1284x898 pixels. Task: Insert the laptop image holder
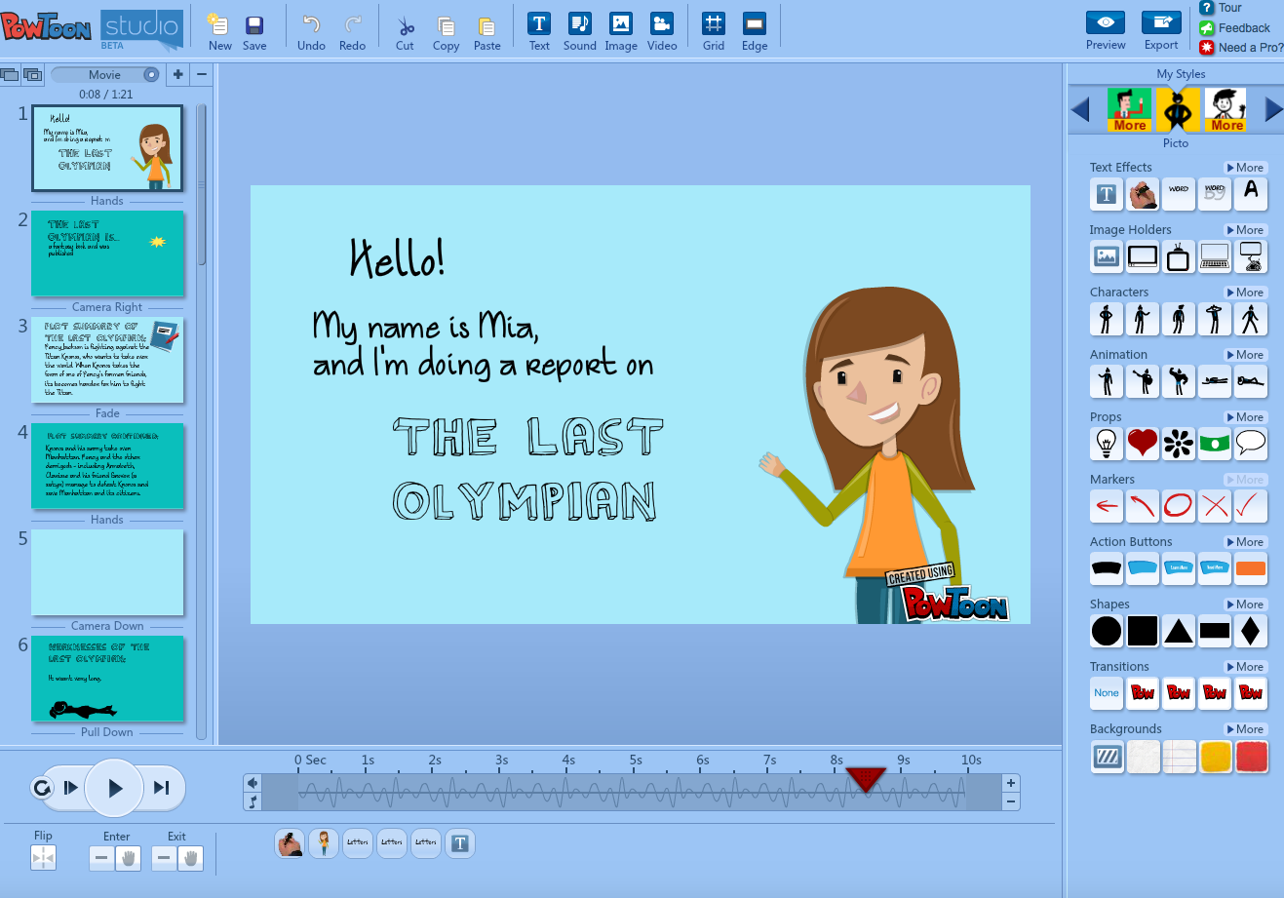click(1215, 257)
